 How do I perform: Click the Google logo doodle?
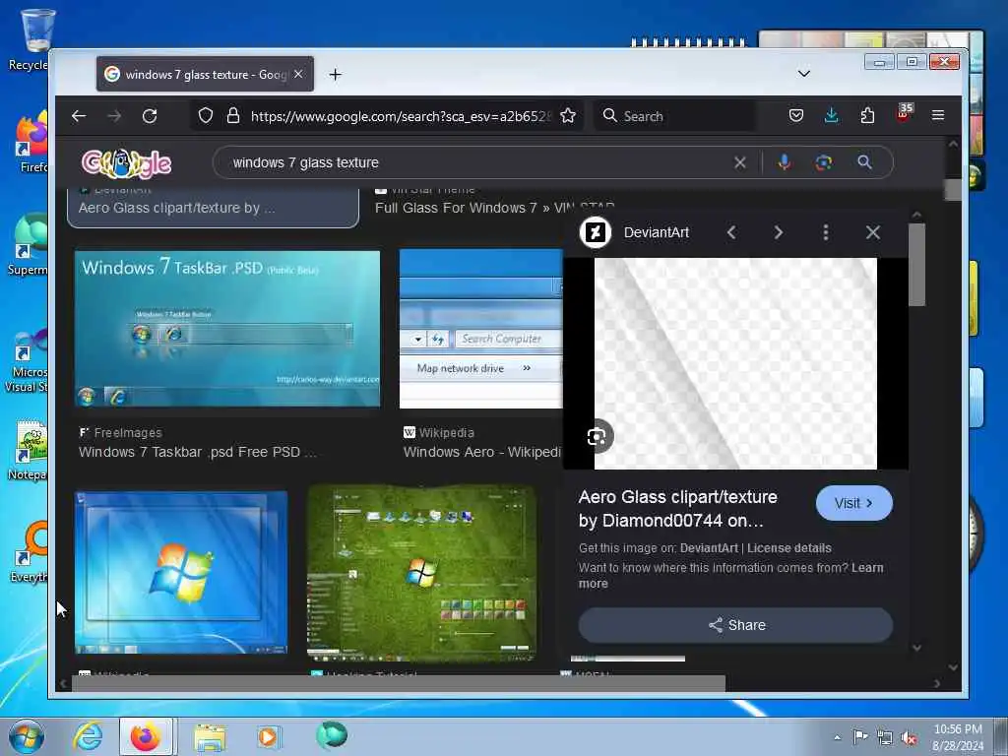coord(127,163)
